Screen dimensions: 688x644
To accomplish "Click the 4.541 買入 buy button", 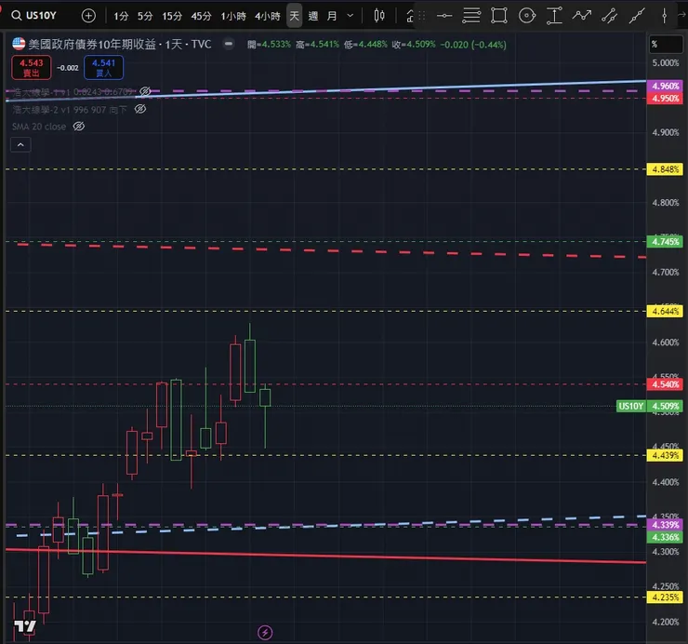I will (103, 68).
